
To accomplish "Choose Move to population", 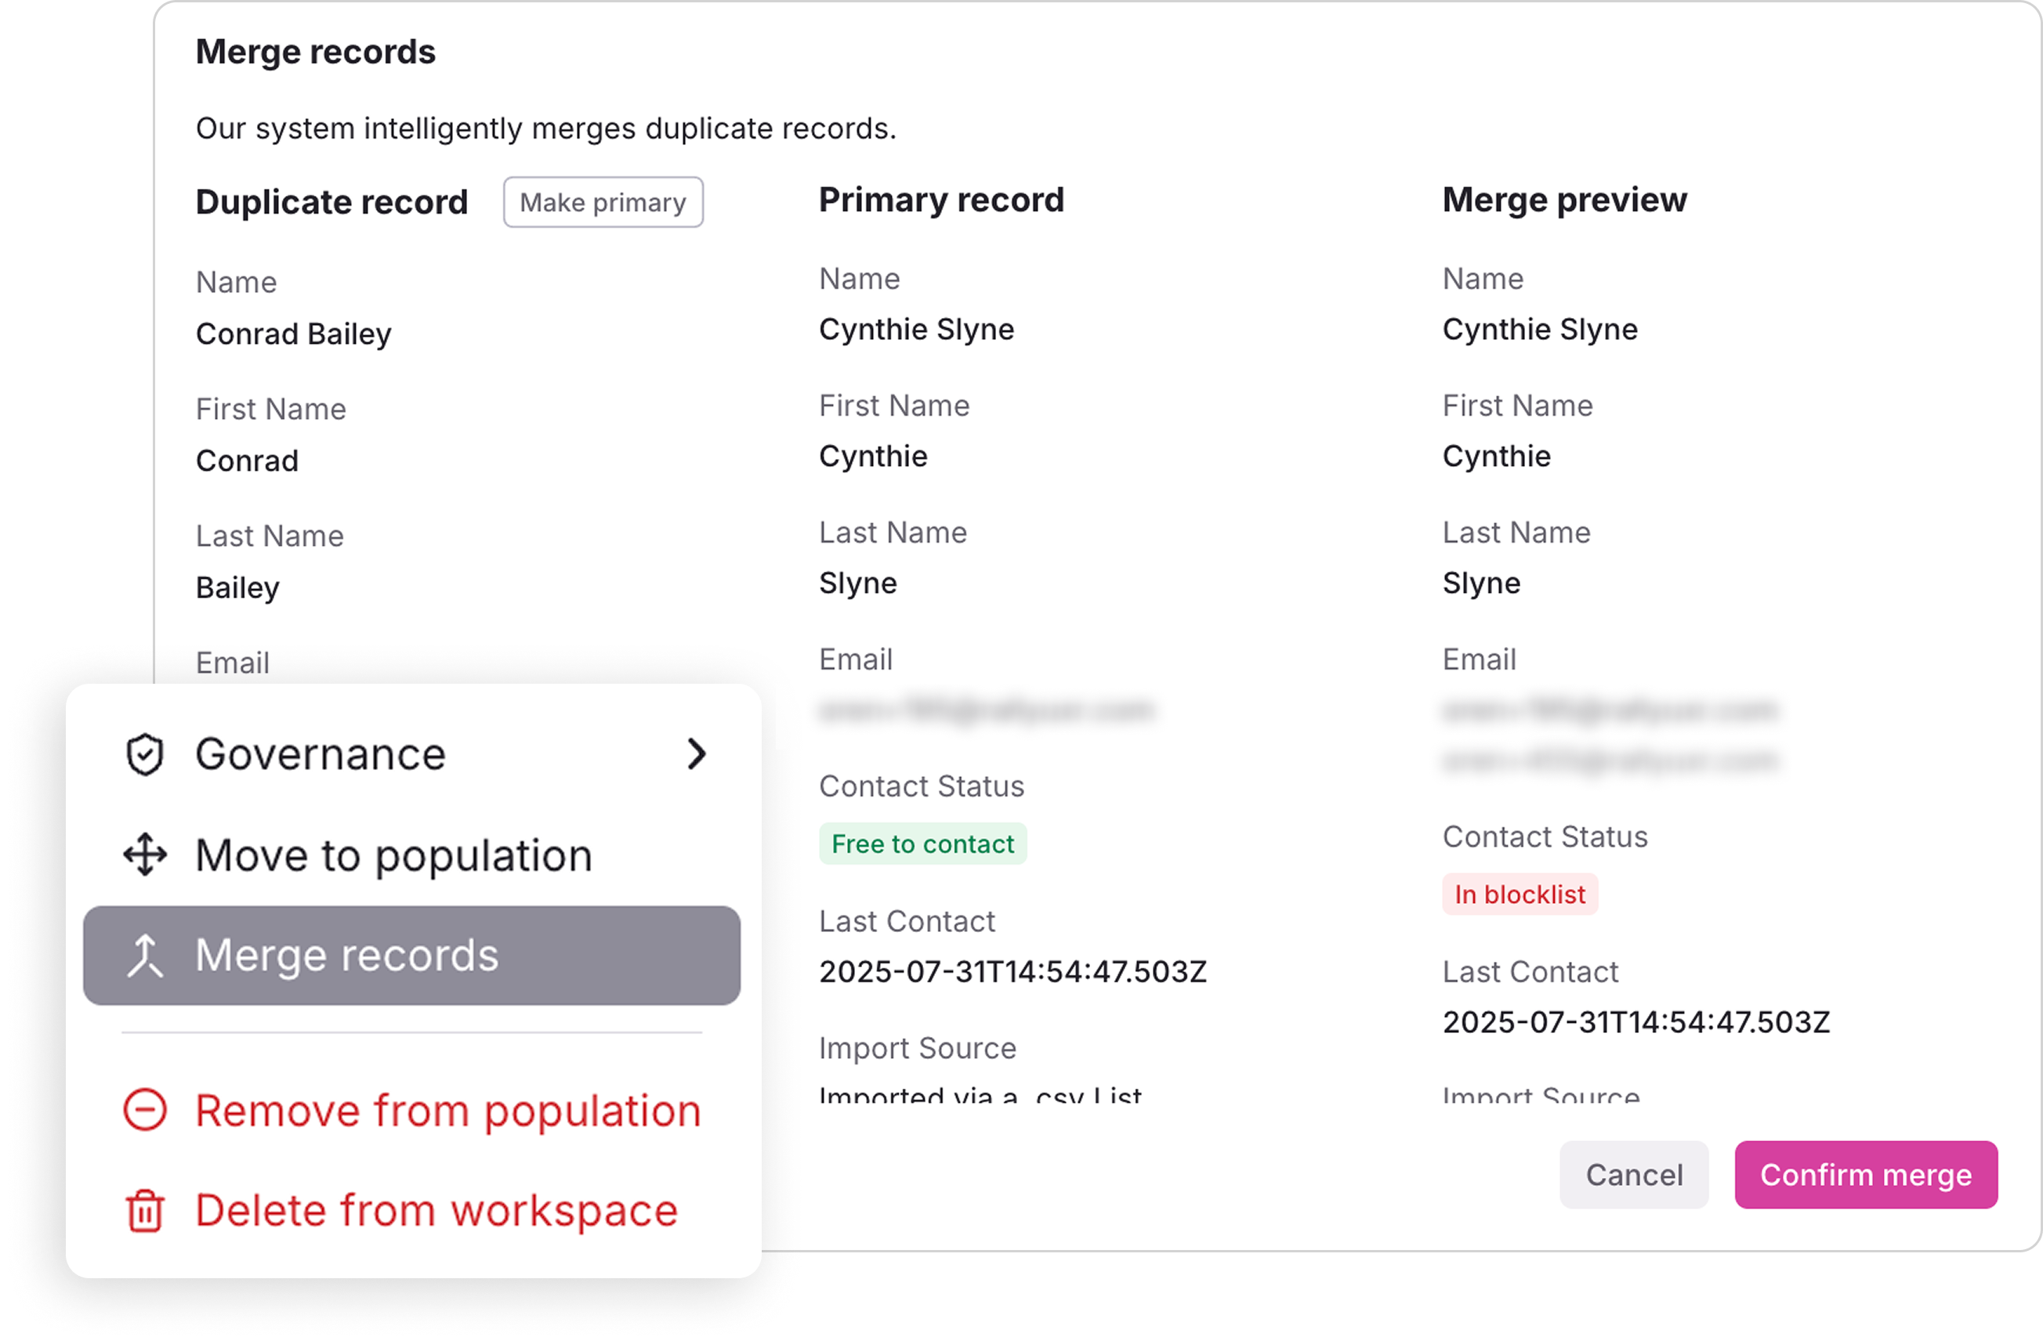I will coord(412,855).
